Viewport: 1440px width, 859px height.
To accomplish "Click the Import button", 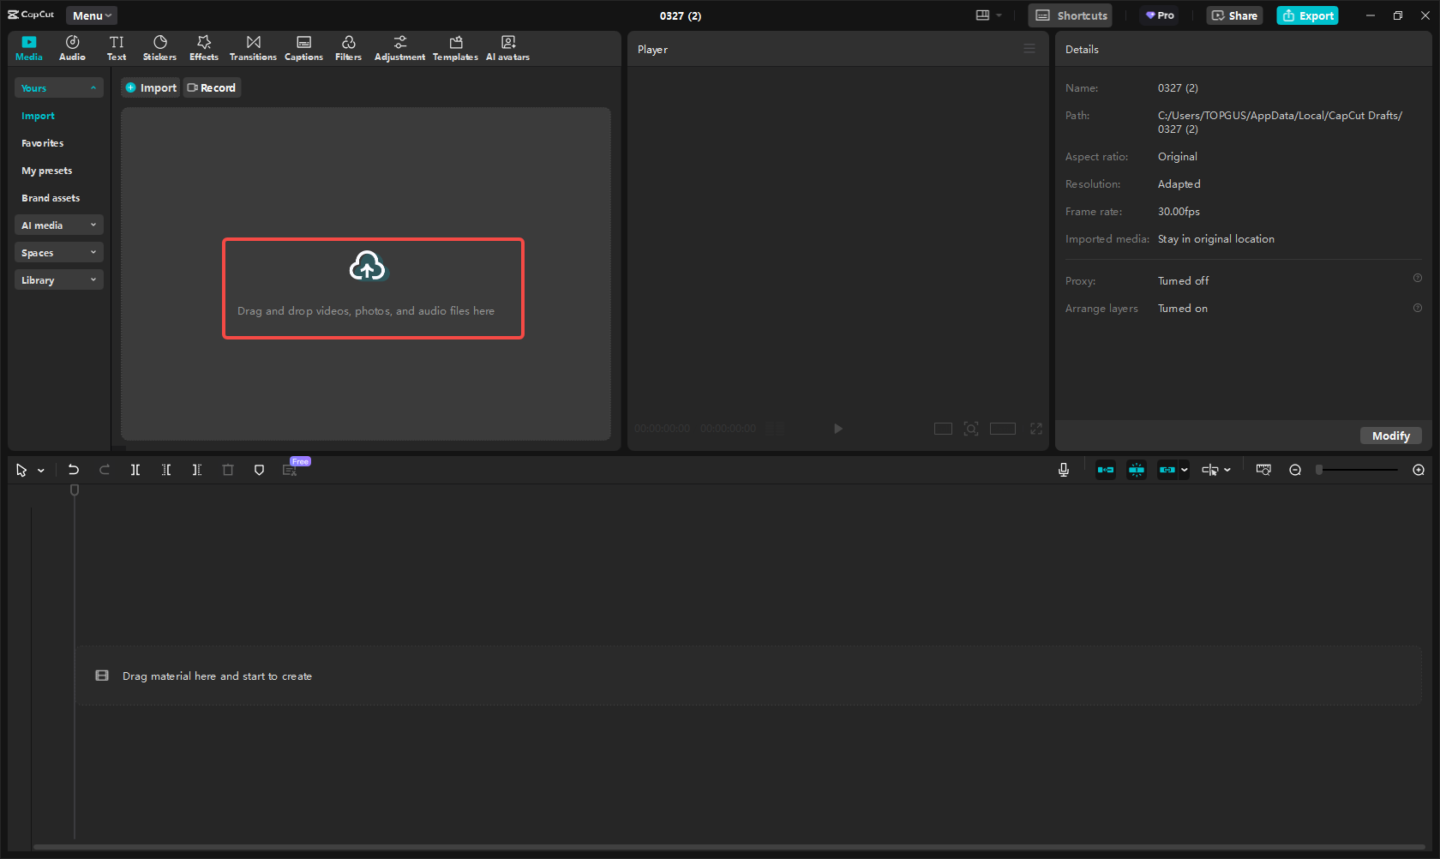I will click(x=151, y=87).
